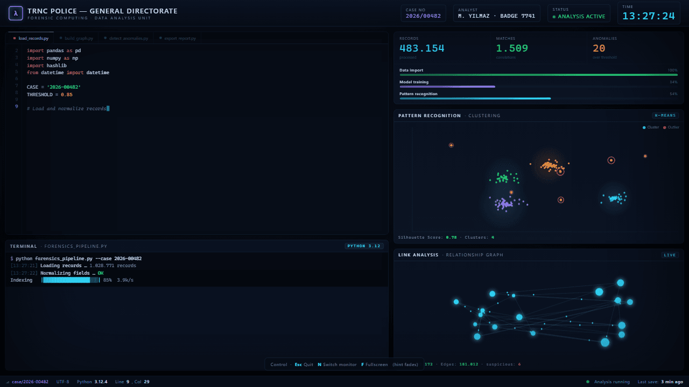Viewport: 689px width, 387px height.
Task: Click the CASE = '2026-00482' code line
Action: tap(54, 87)
